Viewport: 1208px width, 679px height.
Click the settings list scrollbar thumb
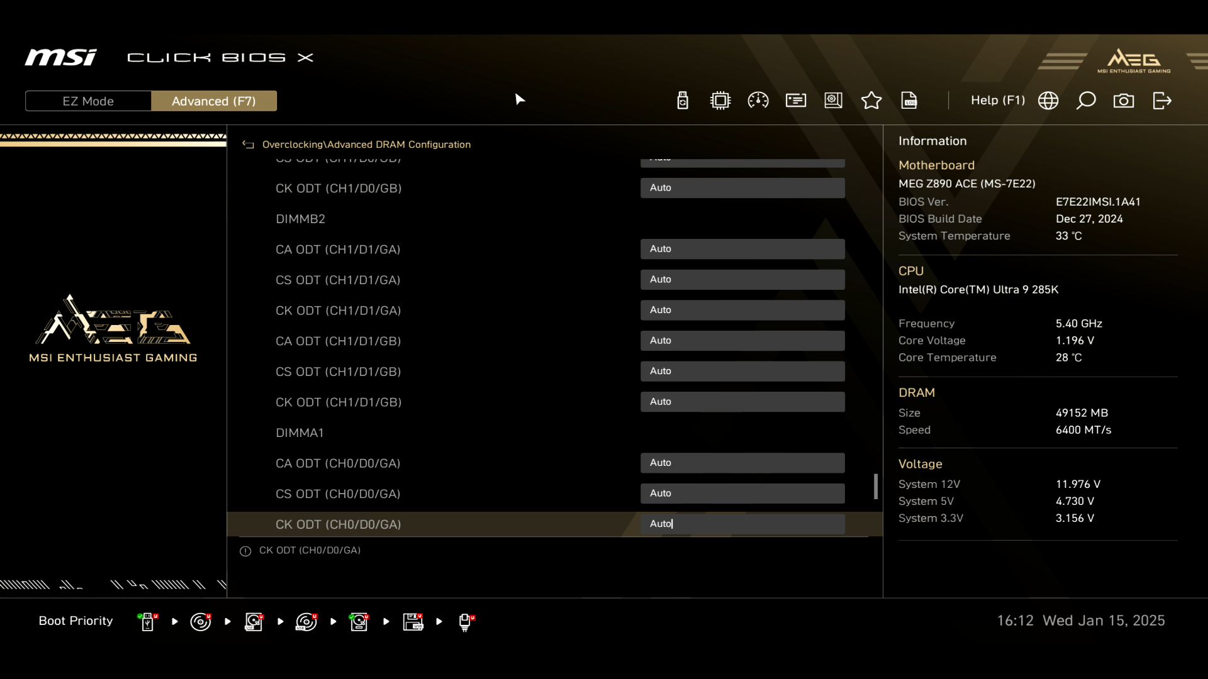[875, 487]
